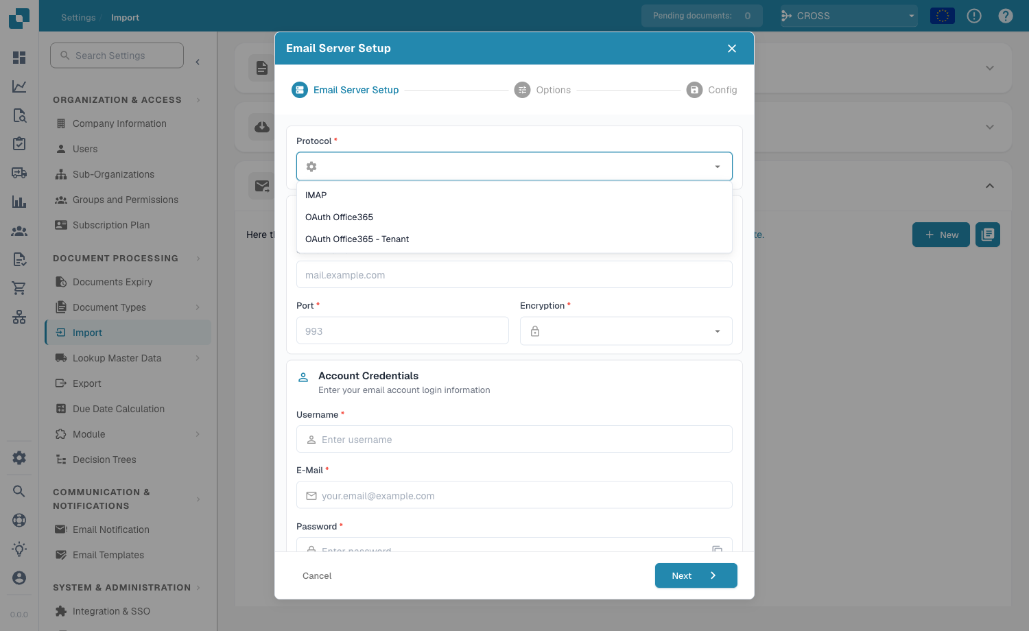Collapse the settings sidebar chevron
This screenshot has width=1029, height=631.
198,62
